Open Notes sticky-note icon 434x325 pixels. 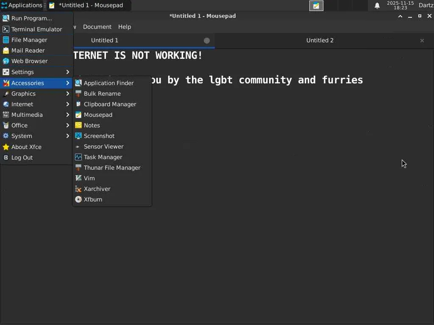(78, 125)
